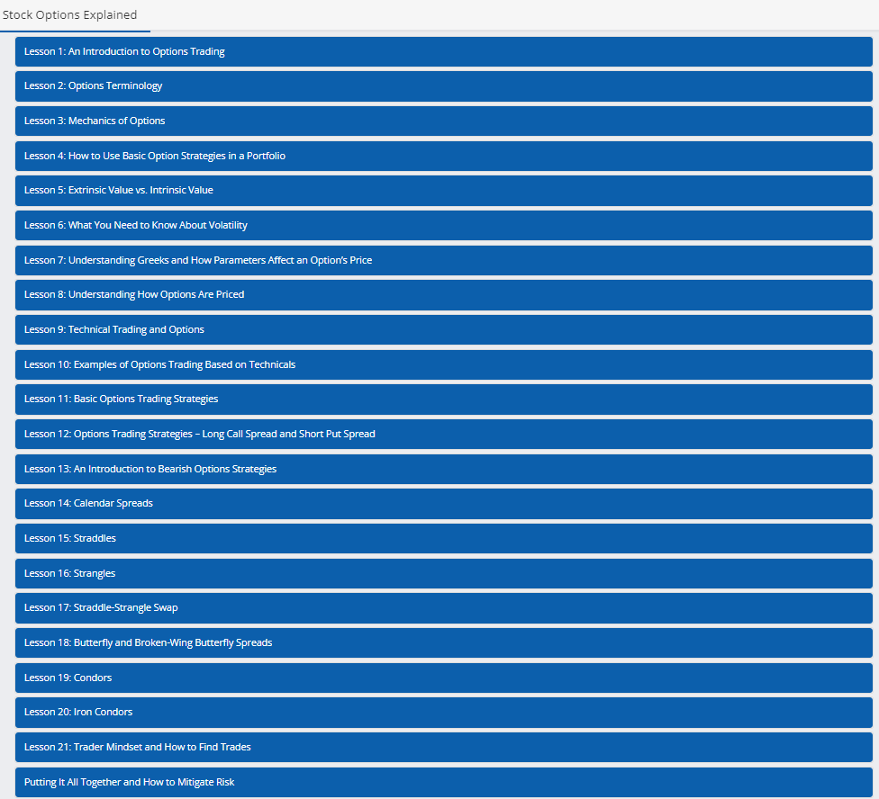The width and height of the screenshot is (879, 799).
Task: Open Lesson 11: Basic Options Trading Strategies
Action: pos(443,399)
